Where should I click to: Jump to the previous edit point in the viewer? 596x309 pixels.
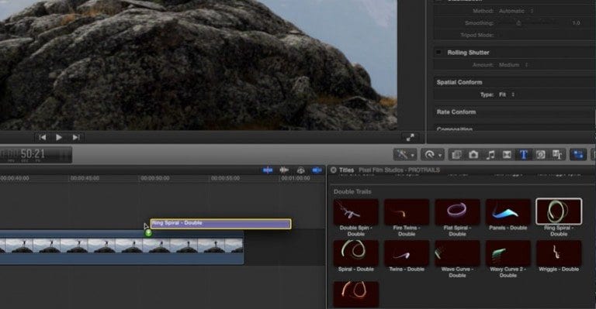[x=43, y=137]
